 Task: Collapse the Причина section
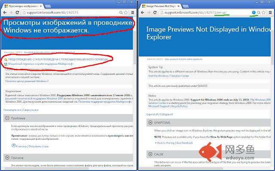[7, 158]
